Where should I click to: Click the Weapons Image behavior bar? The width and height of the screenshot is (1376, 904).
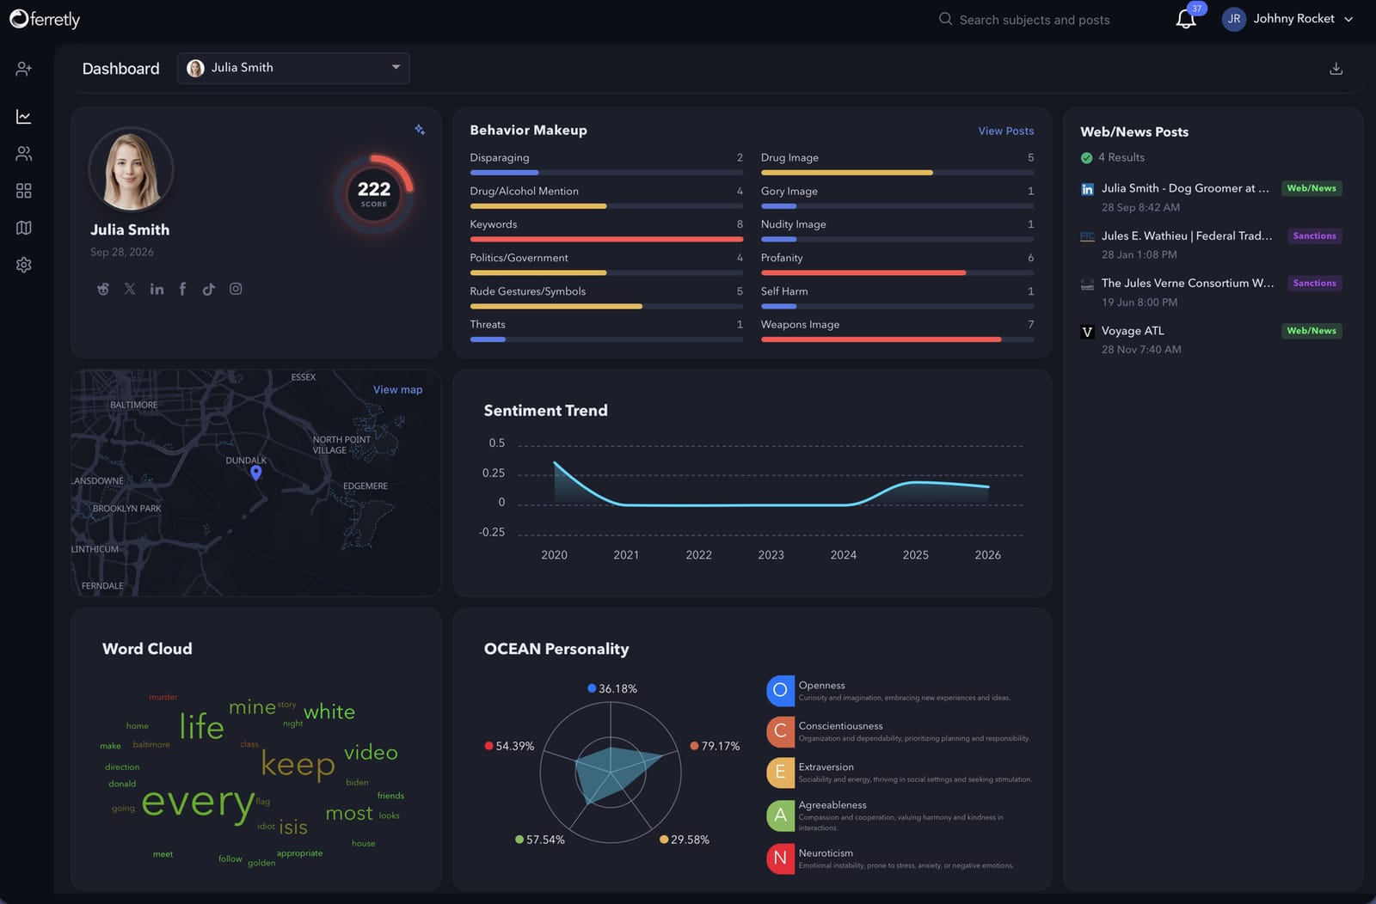(x=898, y=339)
